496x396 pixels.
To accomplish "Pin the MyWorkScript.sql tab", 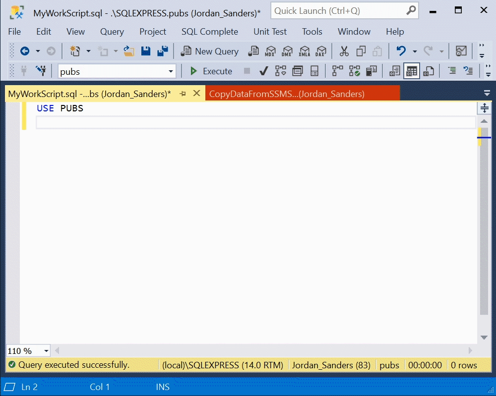I will click(183, 94).
